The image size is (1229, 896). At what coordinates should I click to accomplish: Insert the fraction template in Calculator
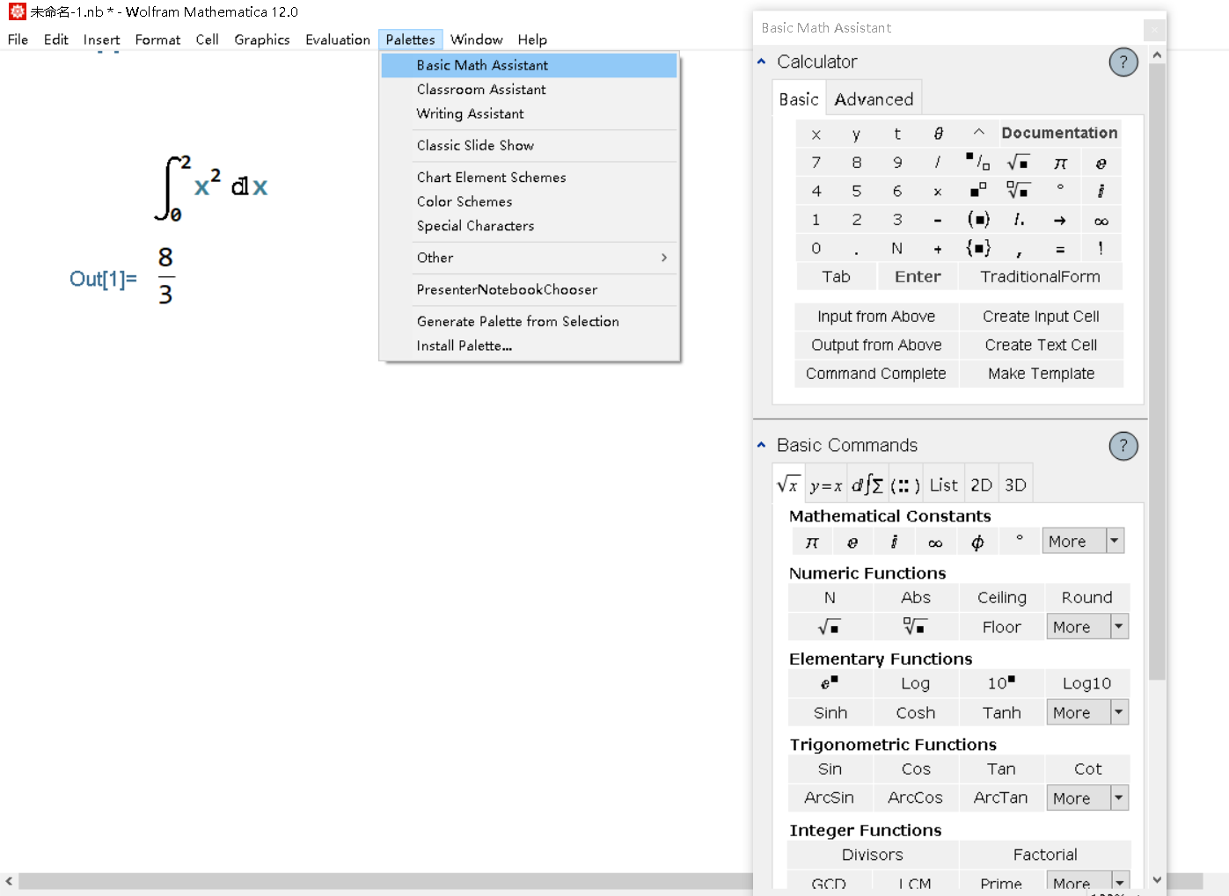[977, 163]
